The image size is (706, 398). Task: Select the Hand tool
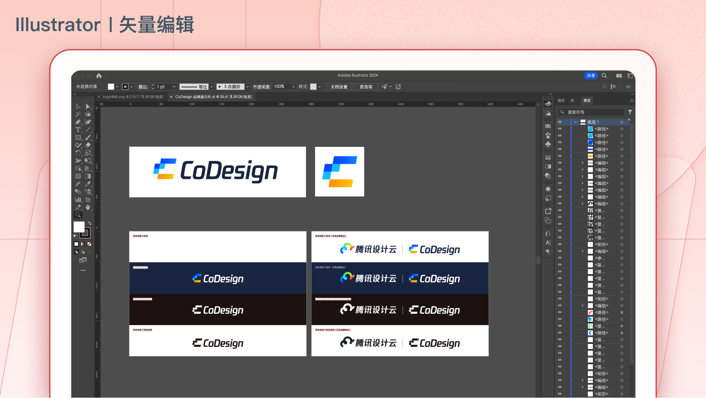click(88, 207)
